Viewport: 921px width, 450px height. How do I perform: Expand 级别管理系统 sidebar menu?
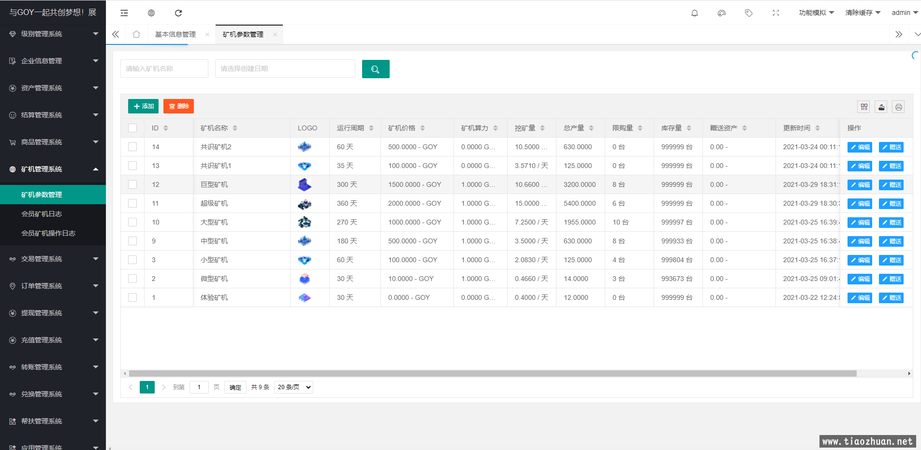click(x=53, y=34)
